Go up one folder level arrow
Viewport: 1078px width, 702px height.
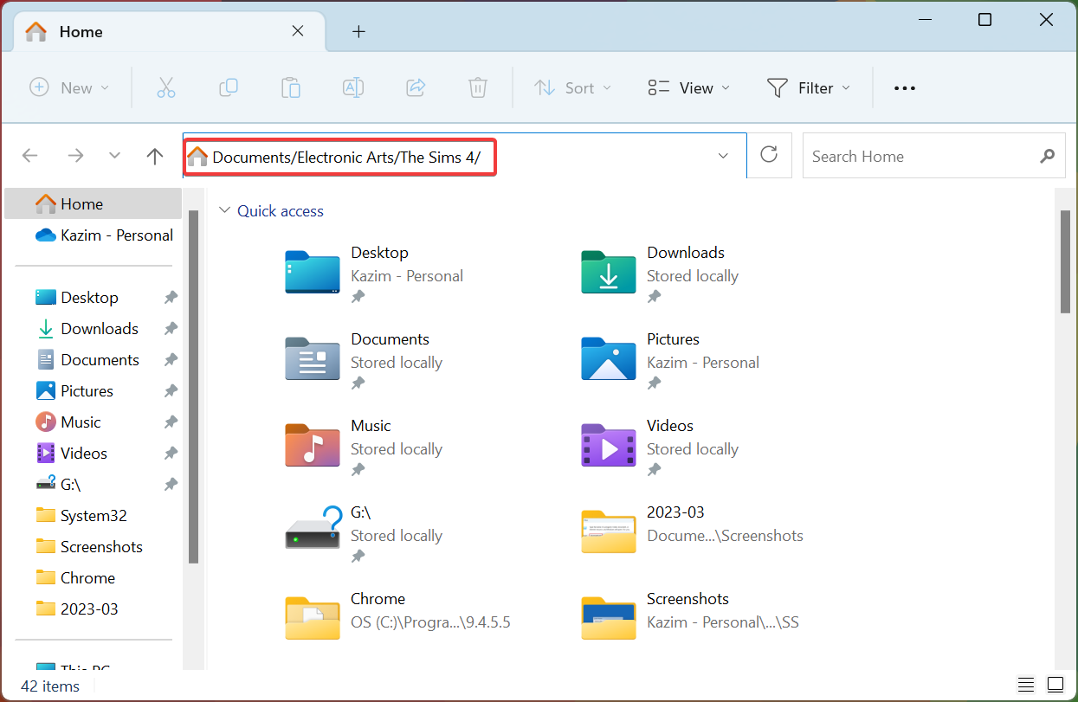(x=155, y=156)
